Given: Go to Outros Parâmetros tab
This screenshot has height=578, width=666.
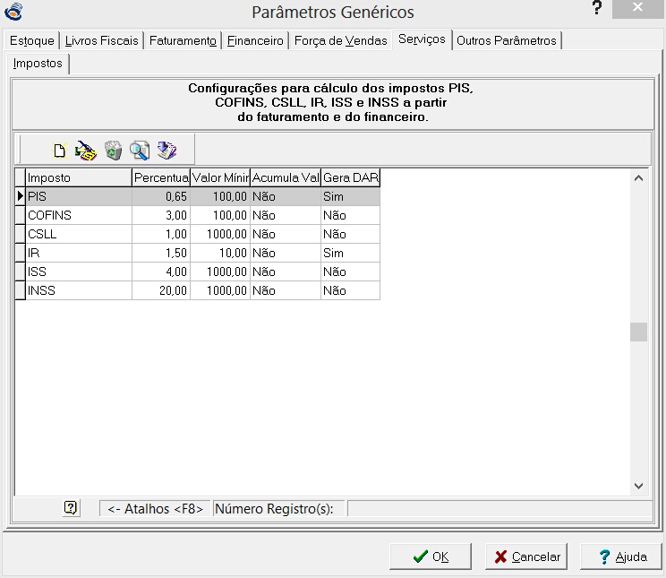Looking at the screenshot, I should [507, 41].
